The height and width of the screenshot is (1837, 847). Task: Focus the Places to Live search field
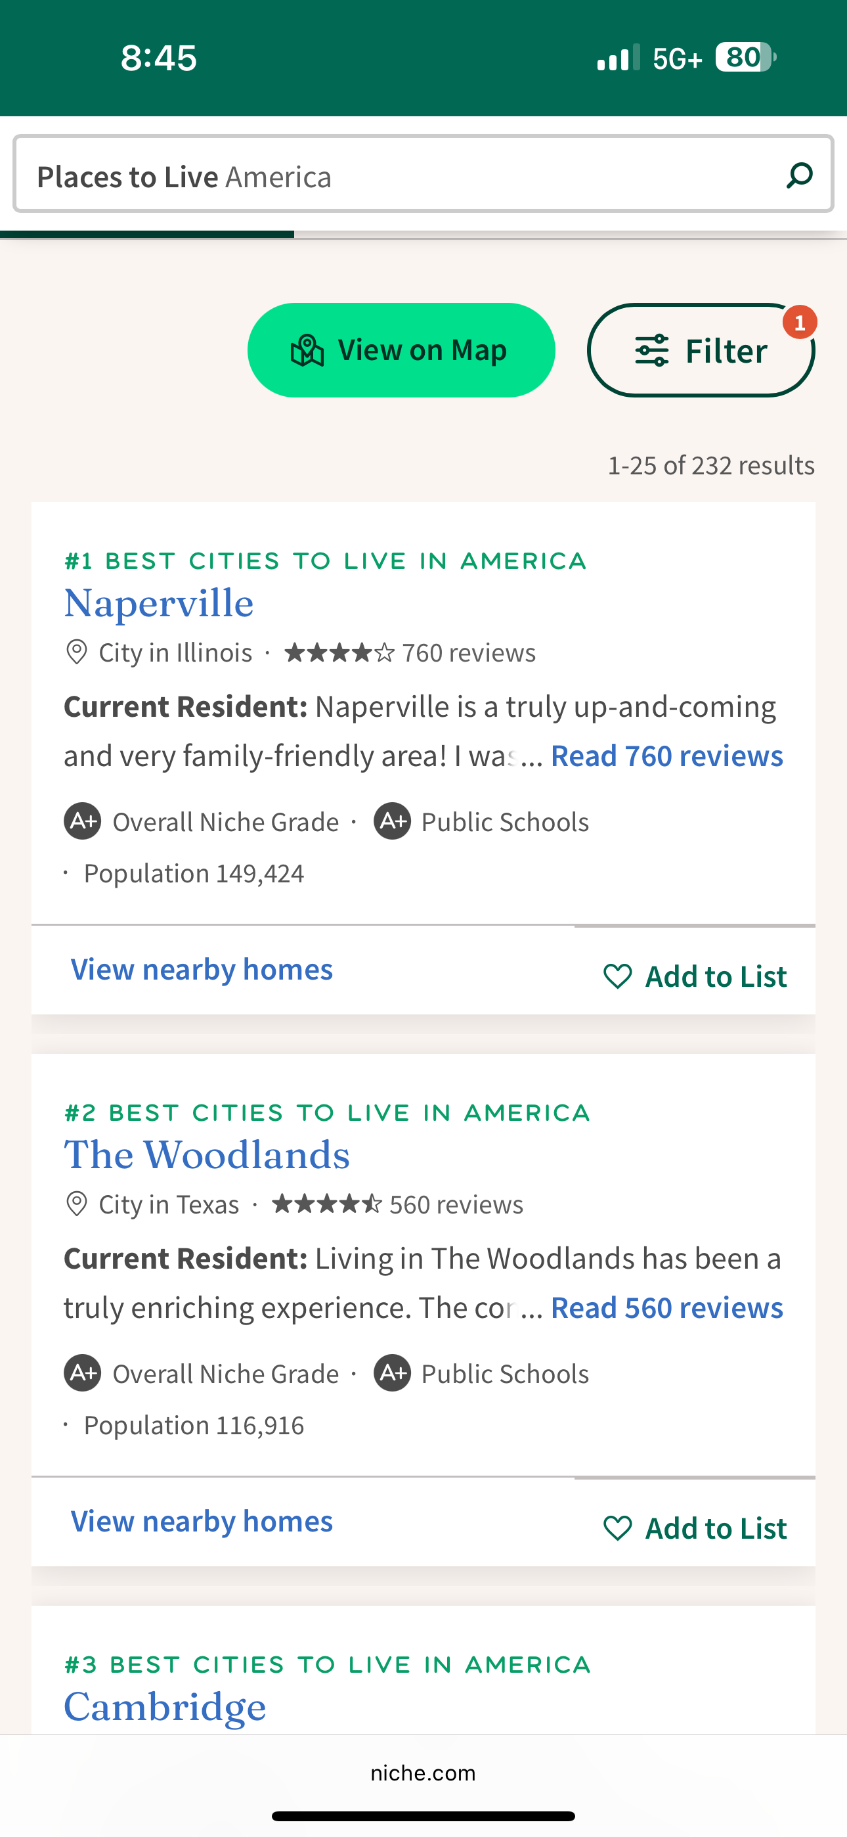click(x=399, y=176)
